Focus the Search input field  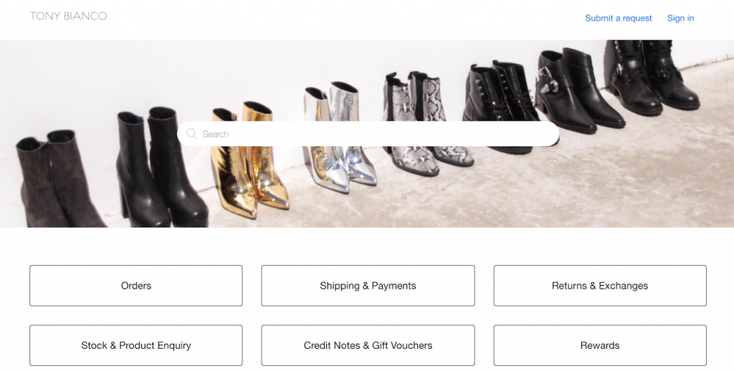pos(368,134)
